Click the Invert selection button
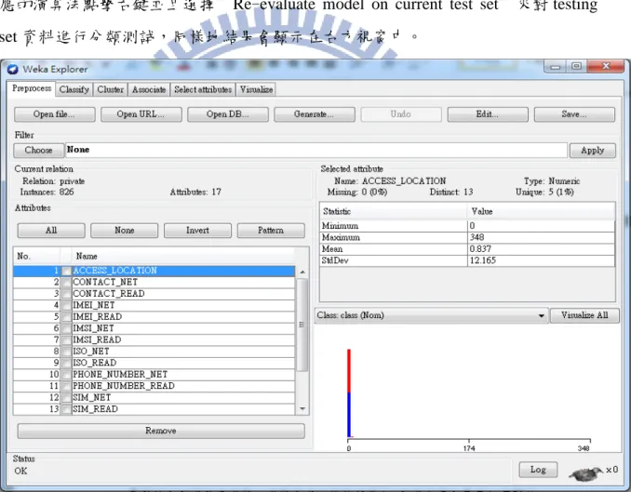Image resolution: width=631 pixels, height=492 pixels. point(197,231)
